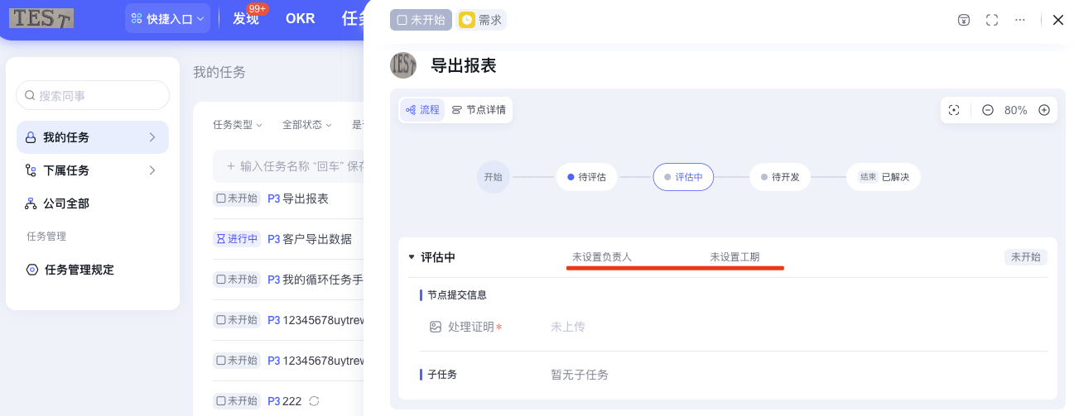Go to the 发现 tab
Viewport: 1074px width, 416px height.
246,18
